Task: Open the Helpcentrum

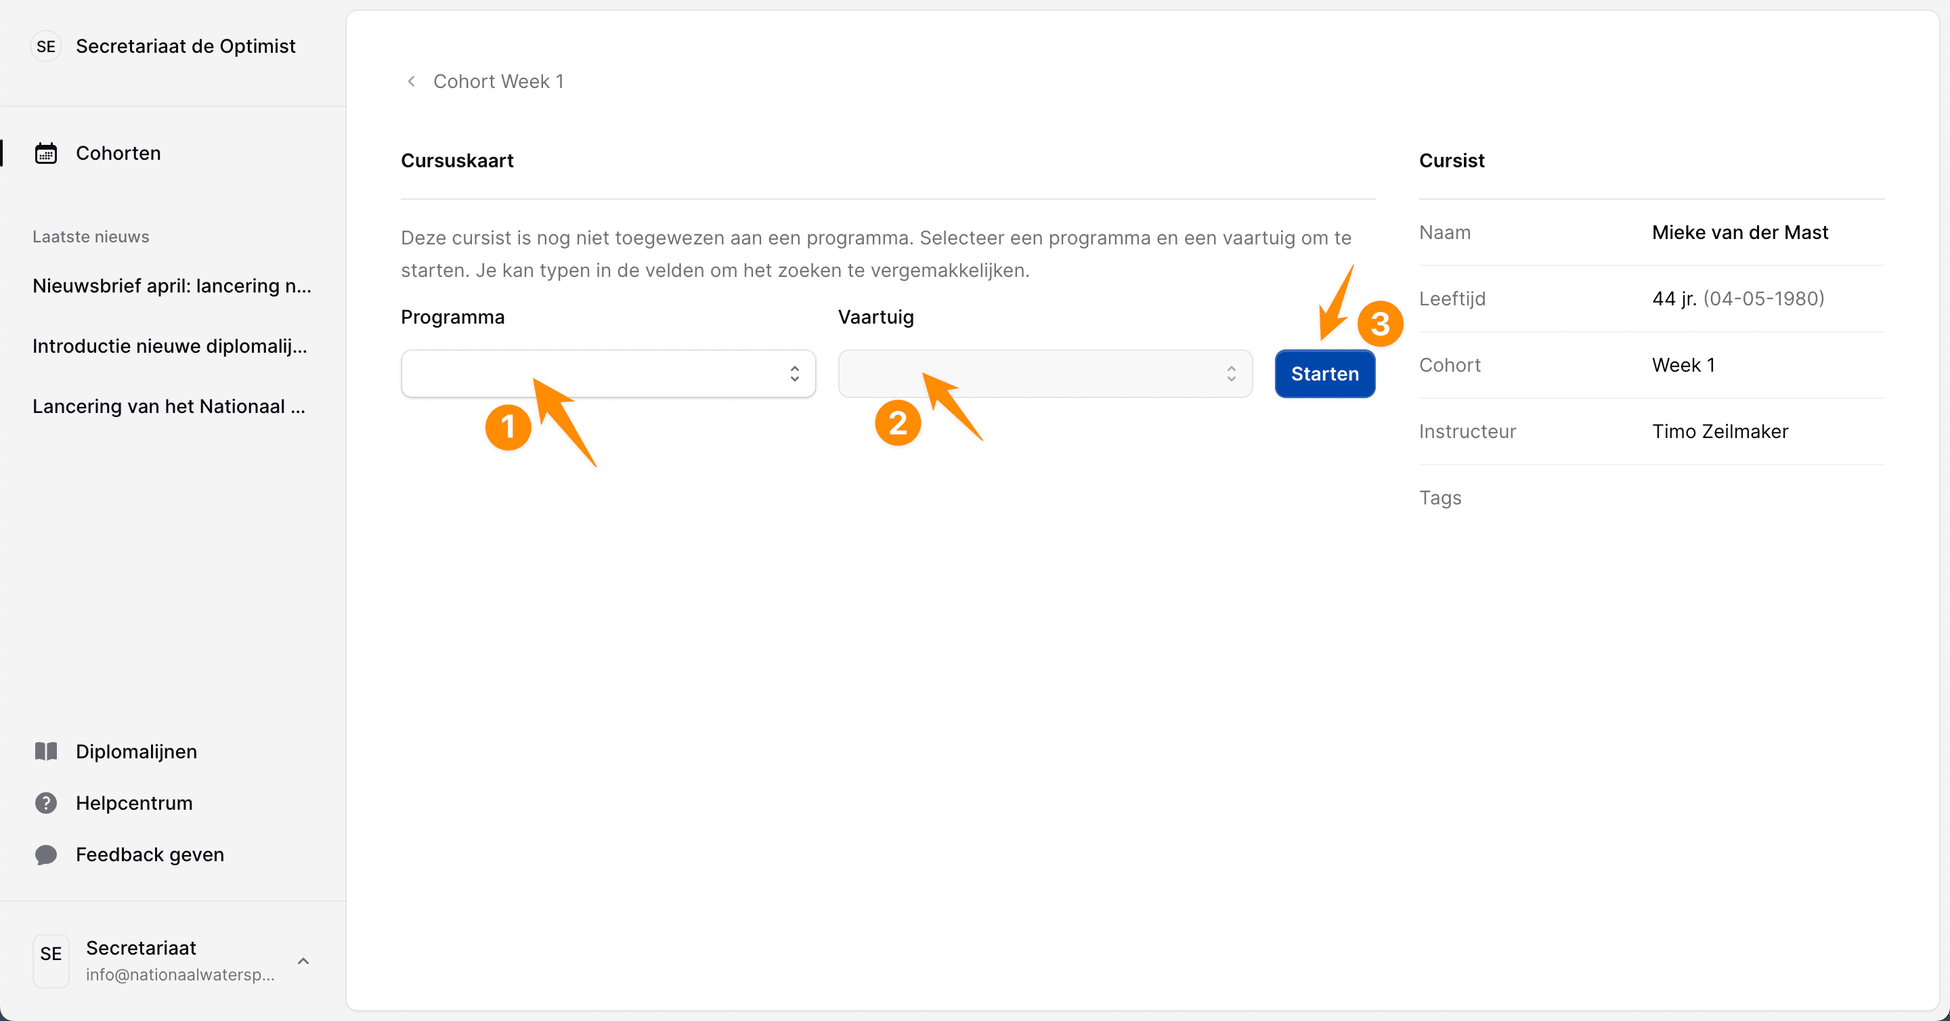Action: (x=134, y=802)
